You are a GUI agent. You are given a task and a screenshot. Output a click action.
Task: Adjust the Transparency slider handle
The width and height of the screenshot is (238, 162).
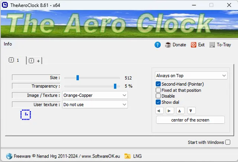click(x=115, y=86)
